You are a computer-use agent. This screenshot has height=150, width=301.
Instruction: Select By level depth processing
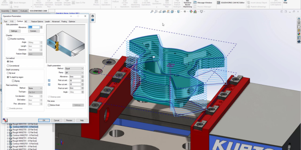(8, 73)
